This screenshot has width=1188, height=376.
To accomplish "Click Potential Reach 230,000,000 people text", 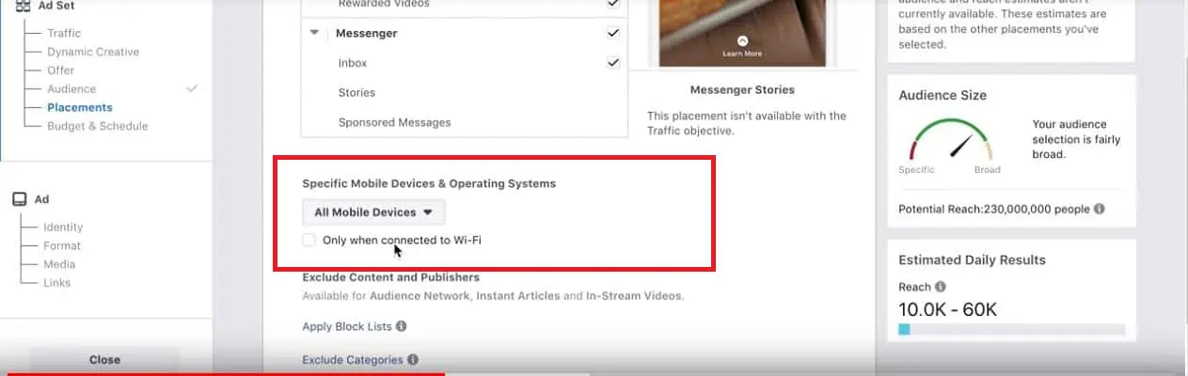I will tap(995, 209).
